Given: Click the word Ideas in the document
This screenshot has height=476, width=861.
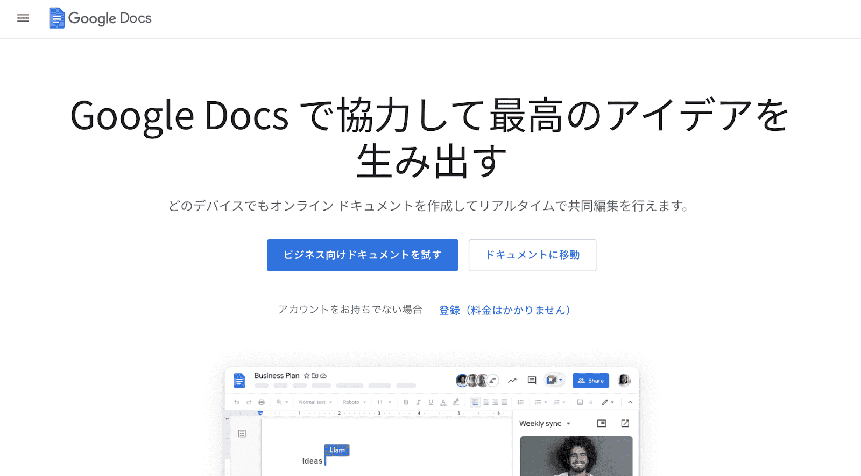Looking at the screenshot, I should tap(312, 461).
